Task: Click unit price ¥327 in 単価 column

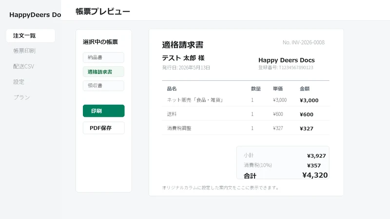Action: point(278,128)
